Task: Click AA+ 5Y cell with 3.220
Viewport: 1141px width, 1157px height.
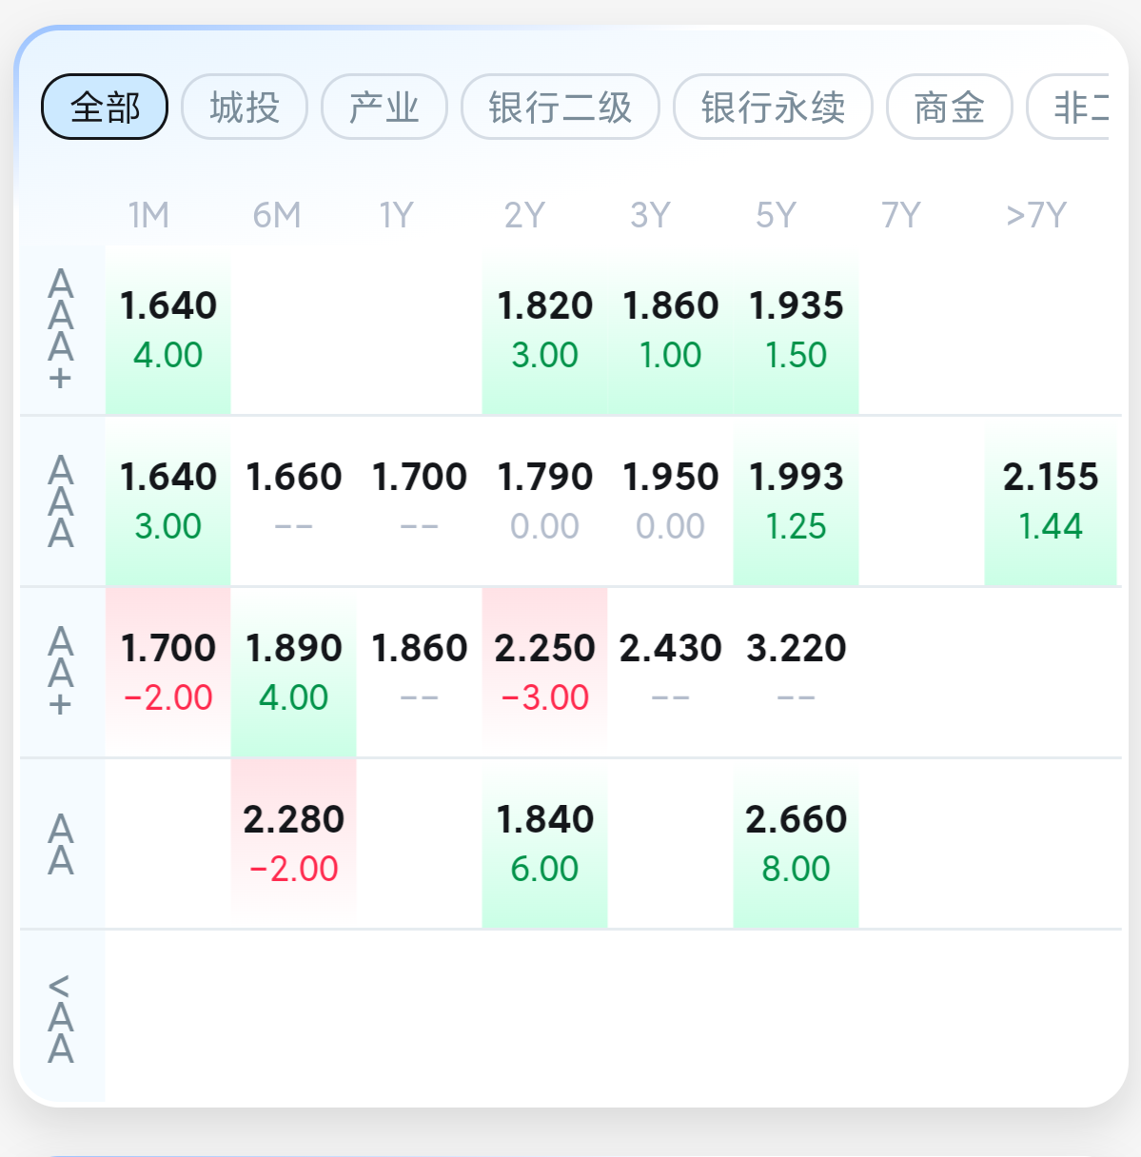Action: click(796, 672)
